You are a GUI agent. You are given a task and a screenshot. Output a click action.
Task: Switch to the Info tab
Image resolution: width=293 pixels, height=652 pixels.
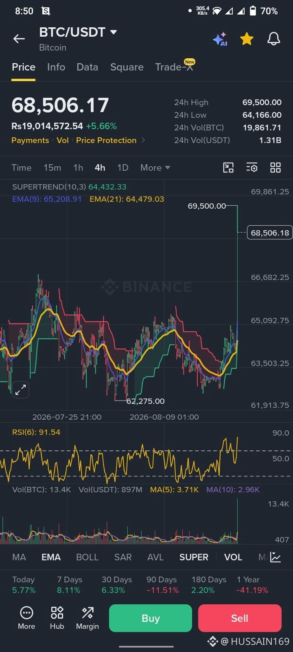pyautogui.click(x=56, y=67)
